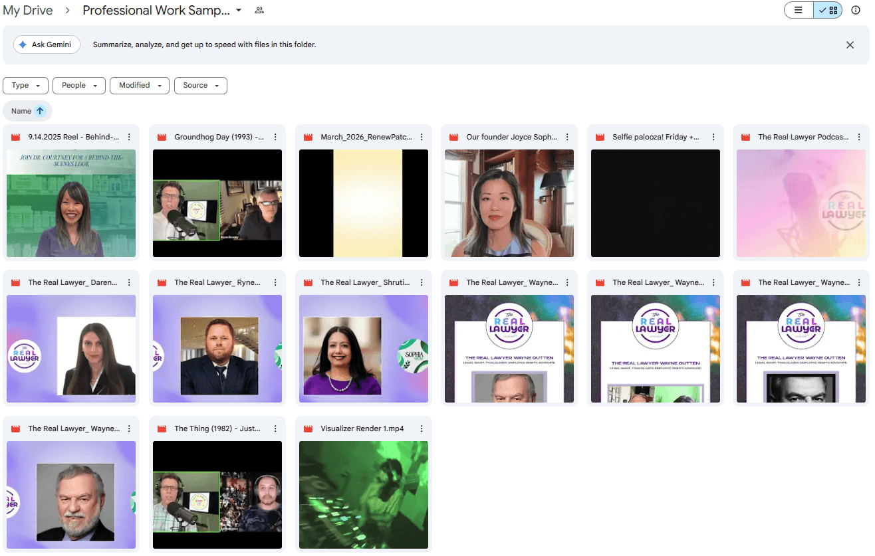The height and width of the screenshot is (556, 875).
Task: Click the Ask Gemini button
Action: tap(47, 45)
